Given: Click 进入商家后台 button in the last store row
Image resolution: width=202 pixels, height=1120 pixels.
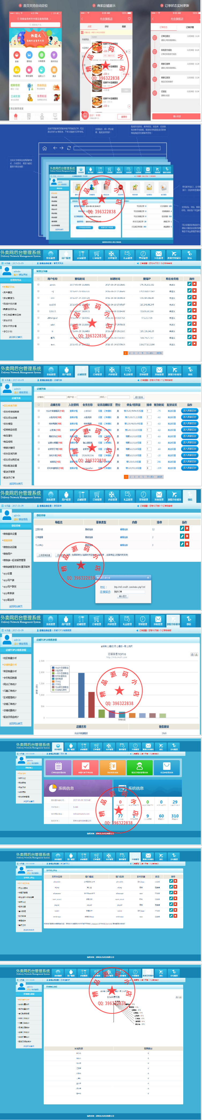Looking at the screenshot, I should (x=189, y=468).
